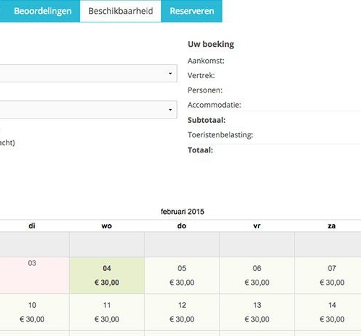
Task: Click inside the lower select field
Action: [88, 110]
